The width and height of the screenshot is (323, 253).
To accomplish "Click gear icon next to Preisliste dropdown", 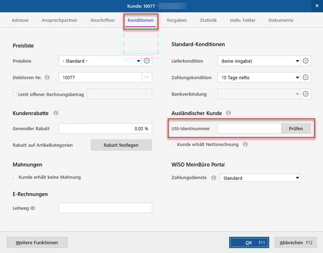I will click(147, 61).
